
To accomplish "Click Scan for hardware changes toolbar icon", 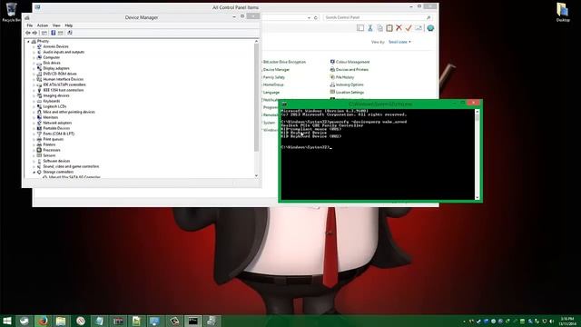I will [x=69, y=33].
